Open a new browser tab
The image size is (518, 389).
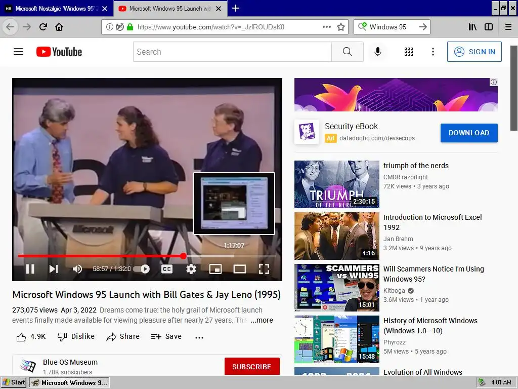tap(236, 8)
